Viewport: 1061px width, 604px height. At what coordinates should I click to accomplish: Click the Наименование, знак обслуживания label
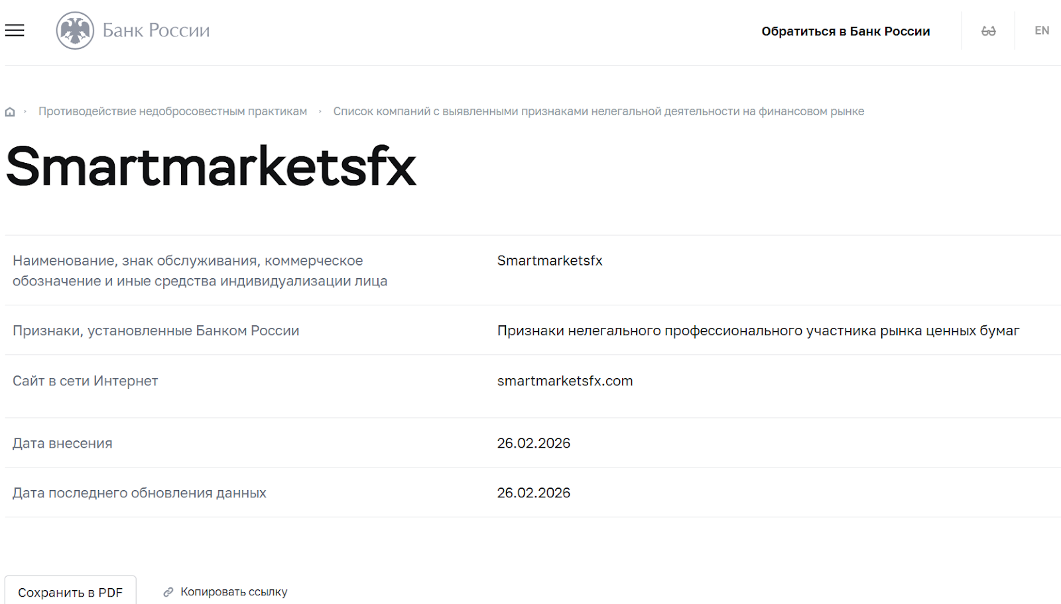[x=200, y=271]
